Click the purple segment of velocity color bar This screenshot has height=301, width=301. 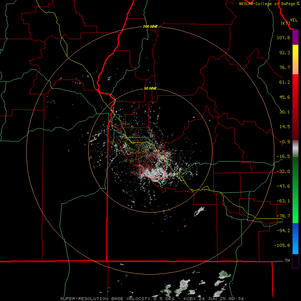click(x=295, y=37)
